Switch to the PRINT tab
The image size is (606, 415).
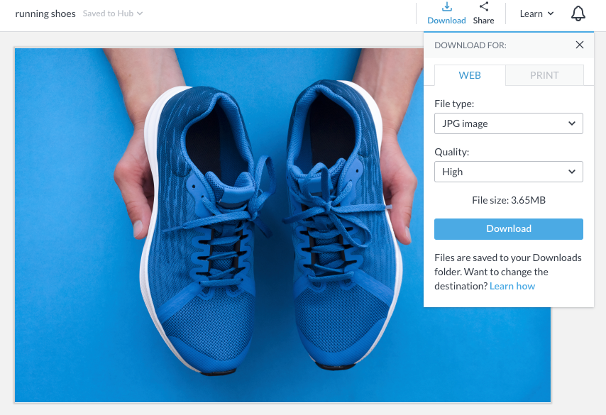(x=544, y=75)
